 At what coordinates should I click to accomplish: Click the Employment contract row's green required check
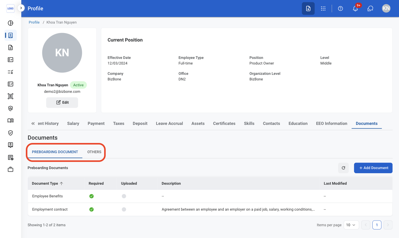click(x=92, y=209)
